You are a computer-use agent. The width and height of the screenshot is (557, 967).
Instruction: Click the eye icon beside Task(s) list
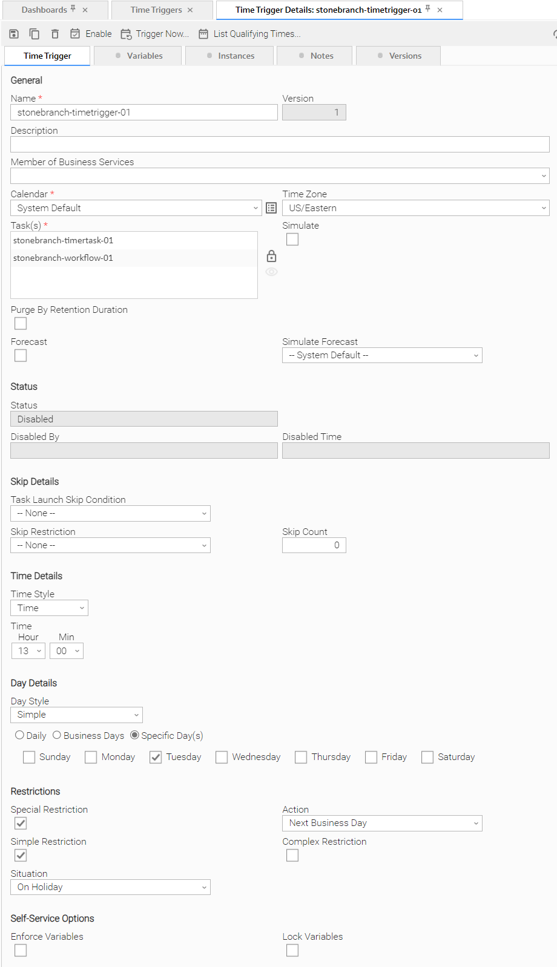pos(271,272)
